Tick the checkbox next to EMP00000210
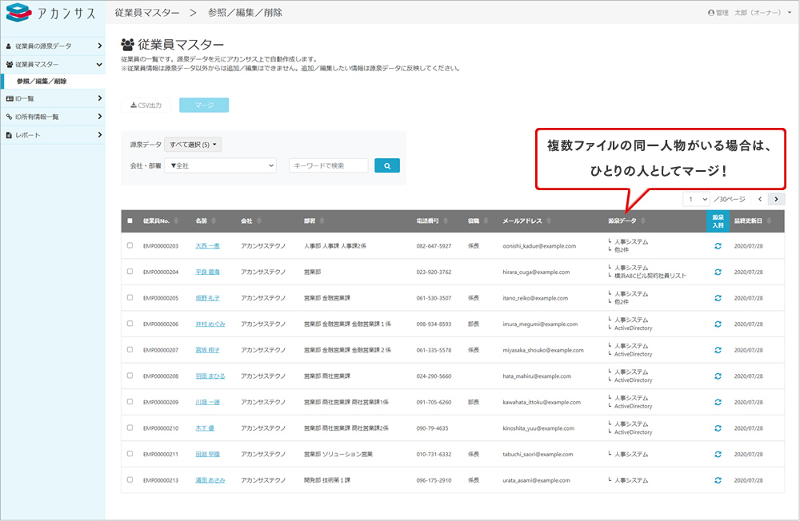Screen dimensions: 800x521 128,428
